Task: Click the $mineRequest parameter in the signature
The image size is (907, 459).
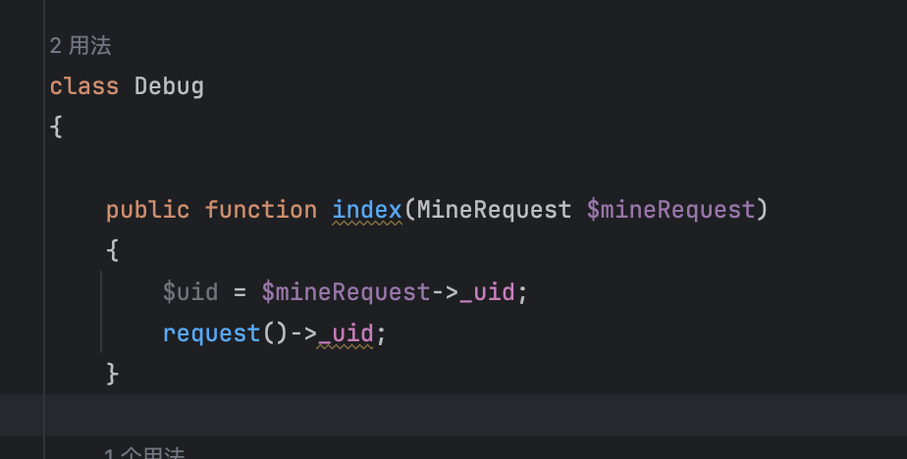Action: 670,210
